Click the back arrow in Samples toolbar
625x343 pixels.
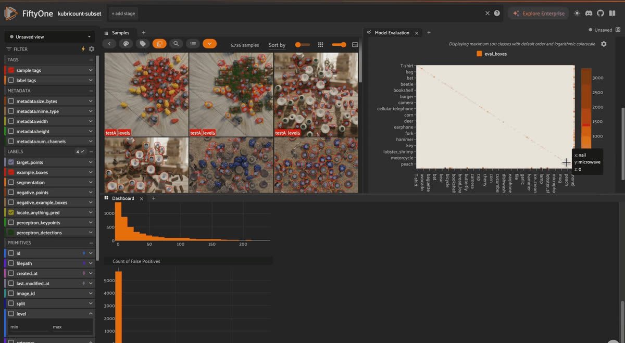[x=109, y=44]
